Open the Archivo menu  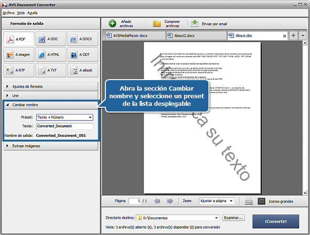point(9,13)
